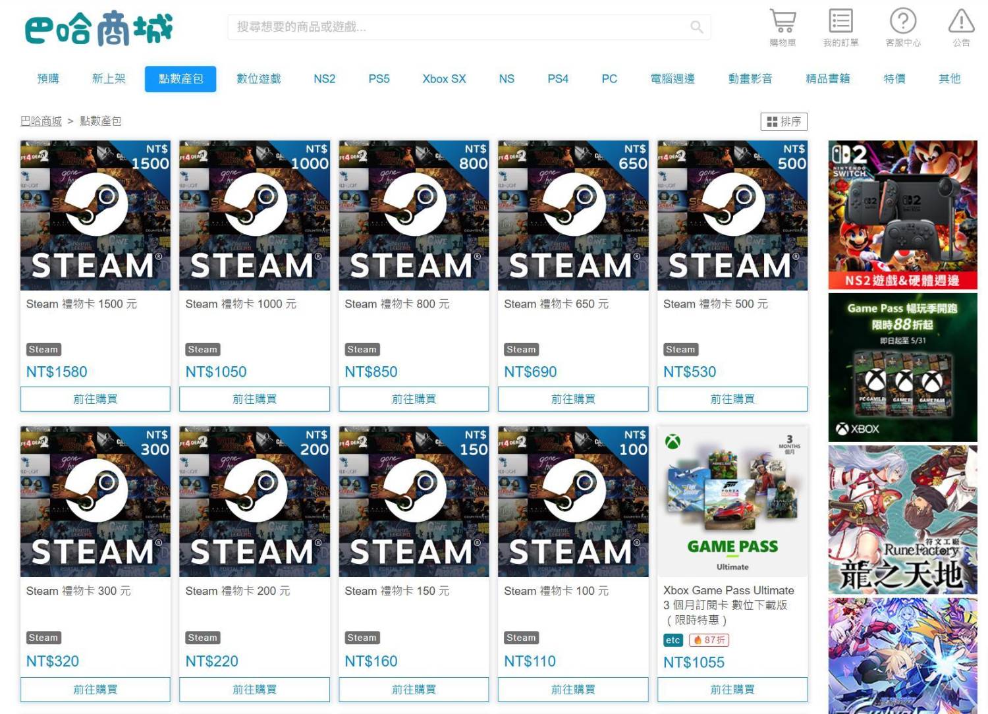Click 前往購買 for Steam 禮物卡 1500 元
This screenshot has width=988, height=714.
tap(96, 399)
